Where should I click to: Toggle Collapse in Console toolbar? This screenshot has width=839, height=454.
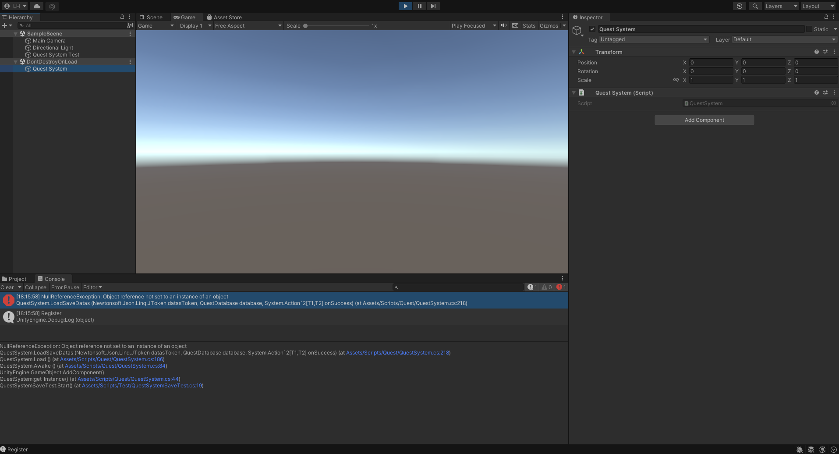click(35, 287)
